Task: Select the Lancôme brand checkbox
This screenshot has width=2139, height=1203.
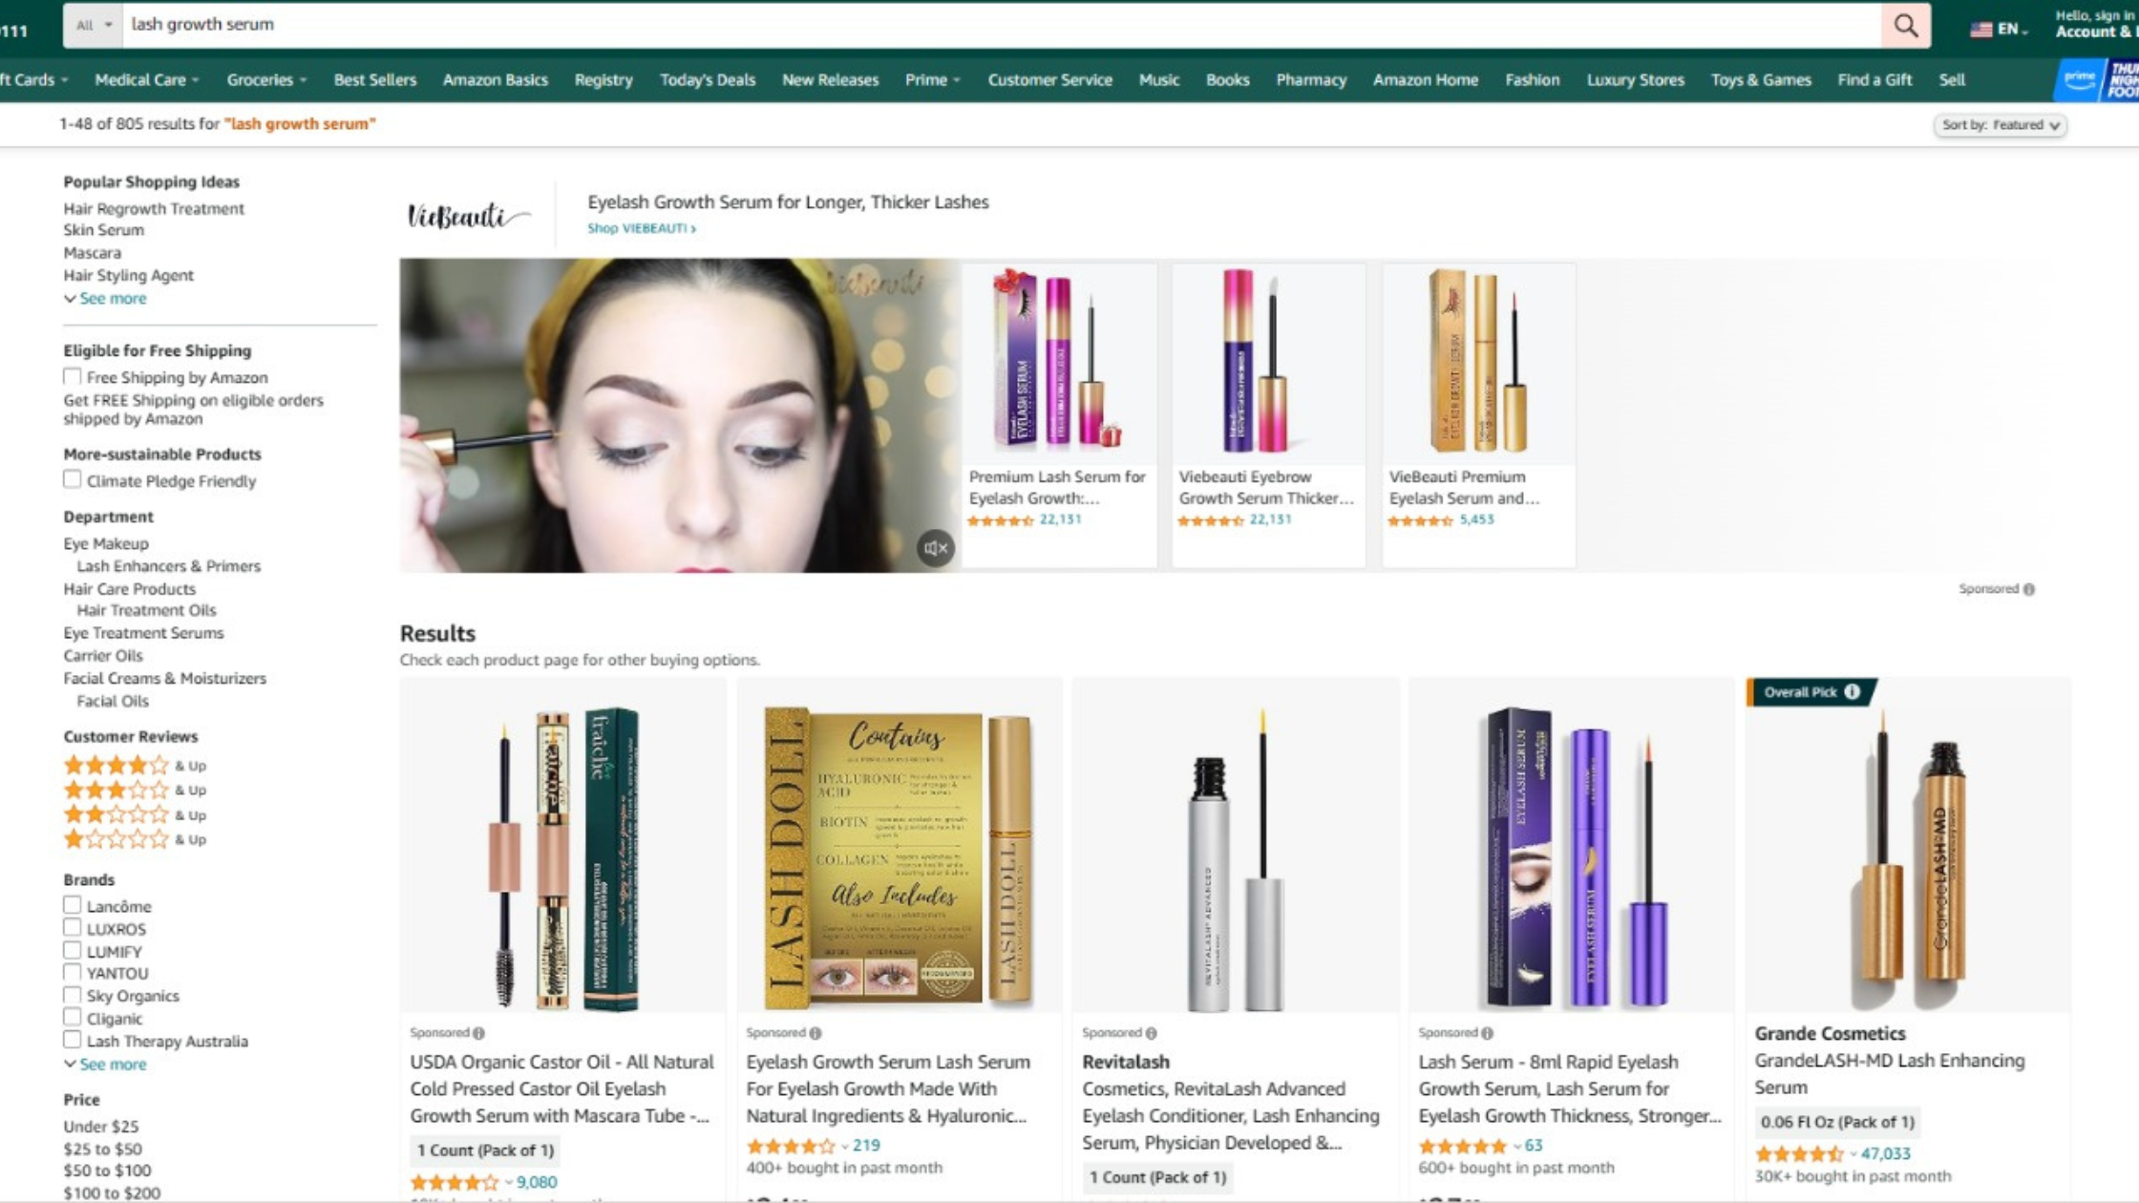Action: click(73, 904)
